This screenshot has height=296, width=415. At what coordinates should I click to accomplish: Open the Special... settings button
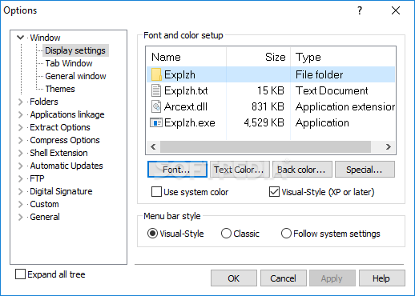[365, 170]
